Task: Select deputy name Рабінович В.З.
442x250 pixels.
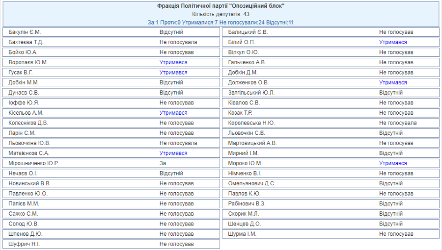Action: point(247,203)
